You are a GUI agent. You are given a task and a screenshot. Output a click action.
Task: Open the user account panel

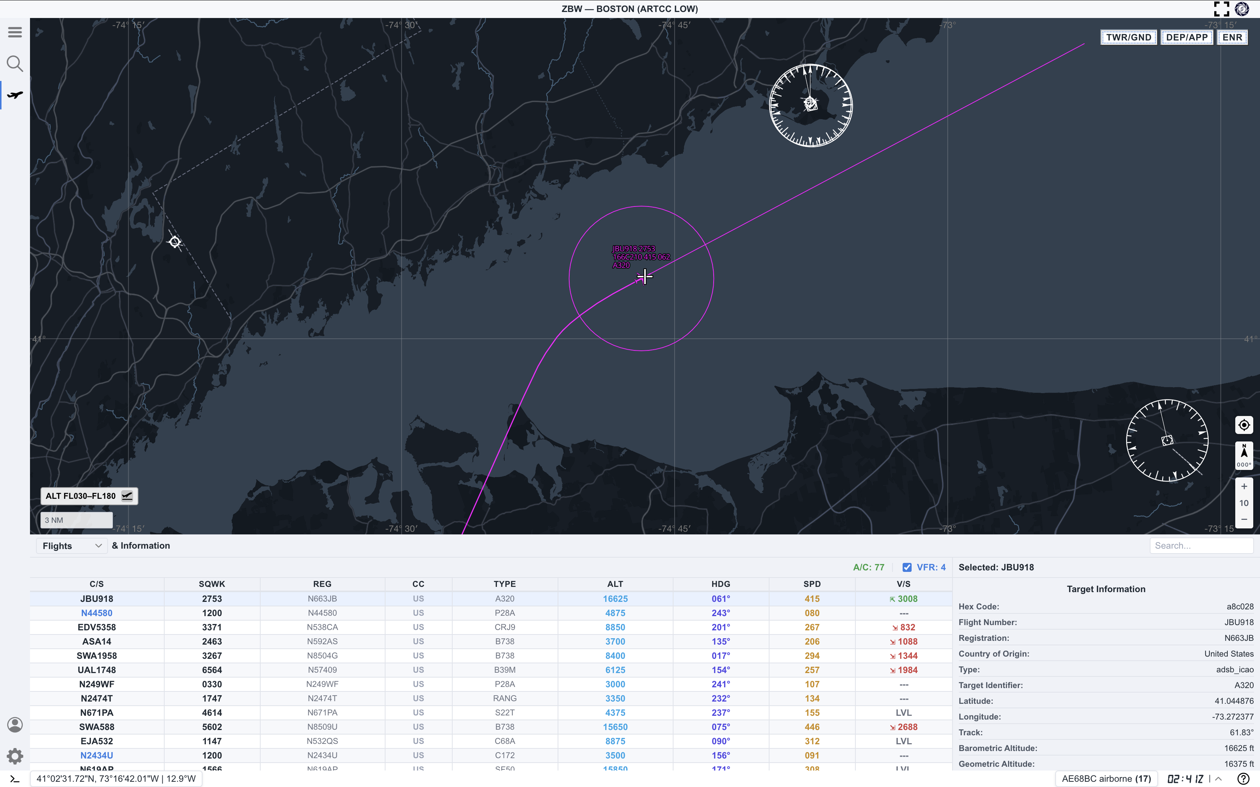pos(15,724)
